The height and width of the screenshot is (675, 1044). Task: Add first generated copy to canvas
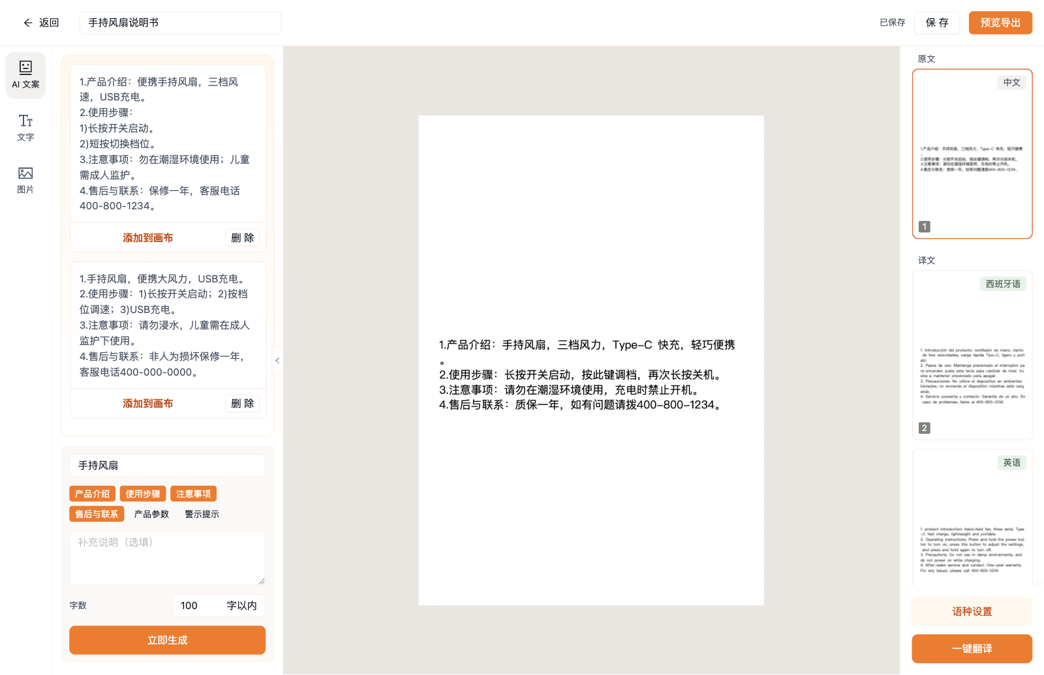(147, 237)
